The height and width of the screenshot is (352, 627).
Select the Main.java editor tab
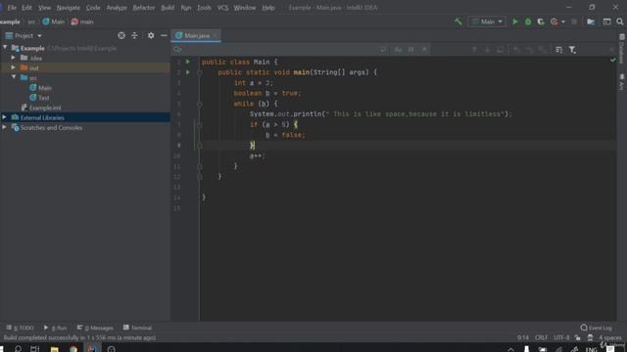coord(196,35)
